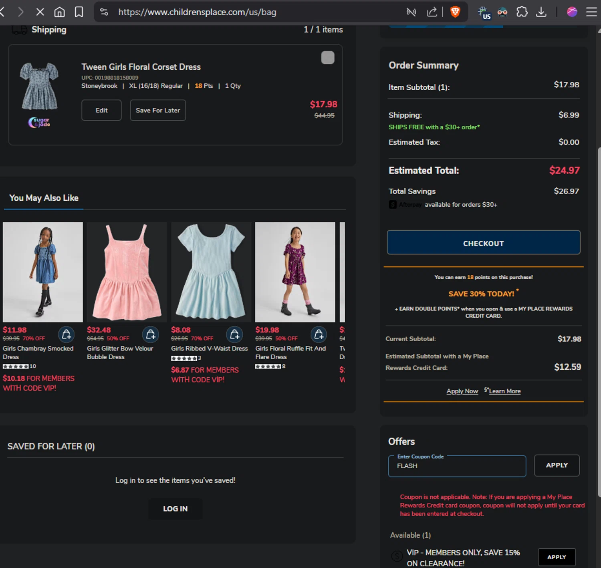Open the extensions puzzle icon

tap(522, 12)
